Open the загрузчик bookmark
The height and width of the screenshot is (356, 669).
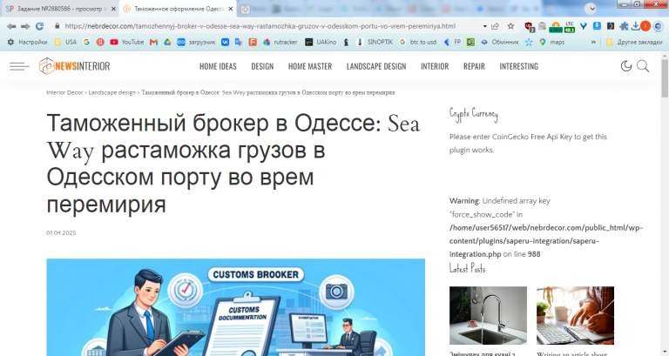196,42
